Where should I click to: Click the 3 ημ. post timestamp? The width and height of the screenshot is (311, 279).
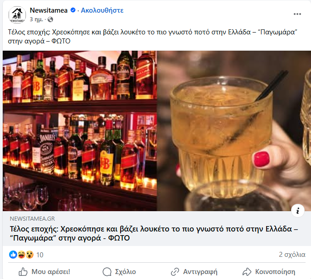pos(36,19)
